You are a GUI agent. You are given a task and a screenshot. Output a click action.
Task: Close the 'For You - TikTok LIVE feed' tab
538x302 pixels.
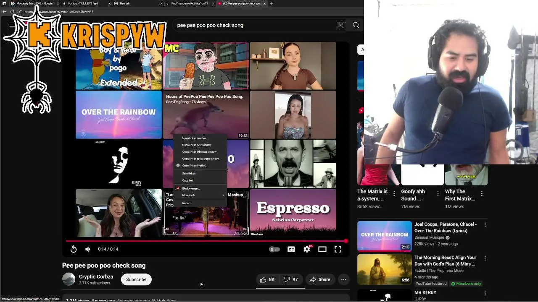point(110,3)
